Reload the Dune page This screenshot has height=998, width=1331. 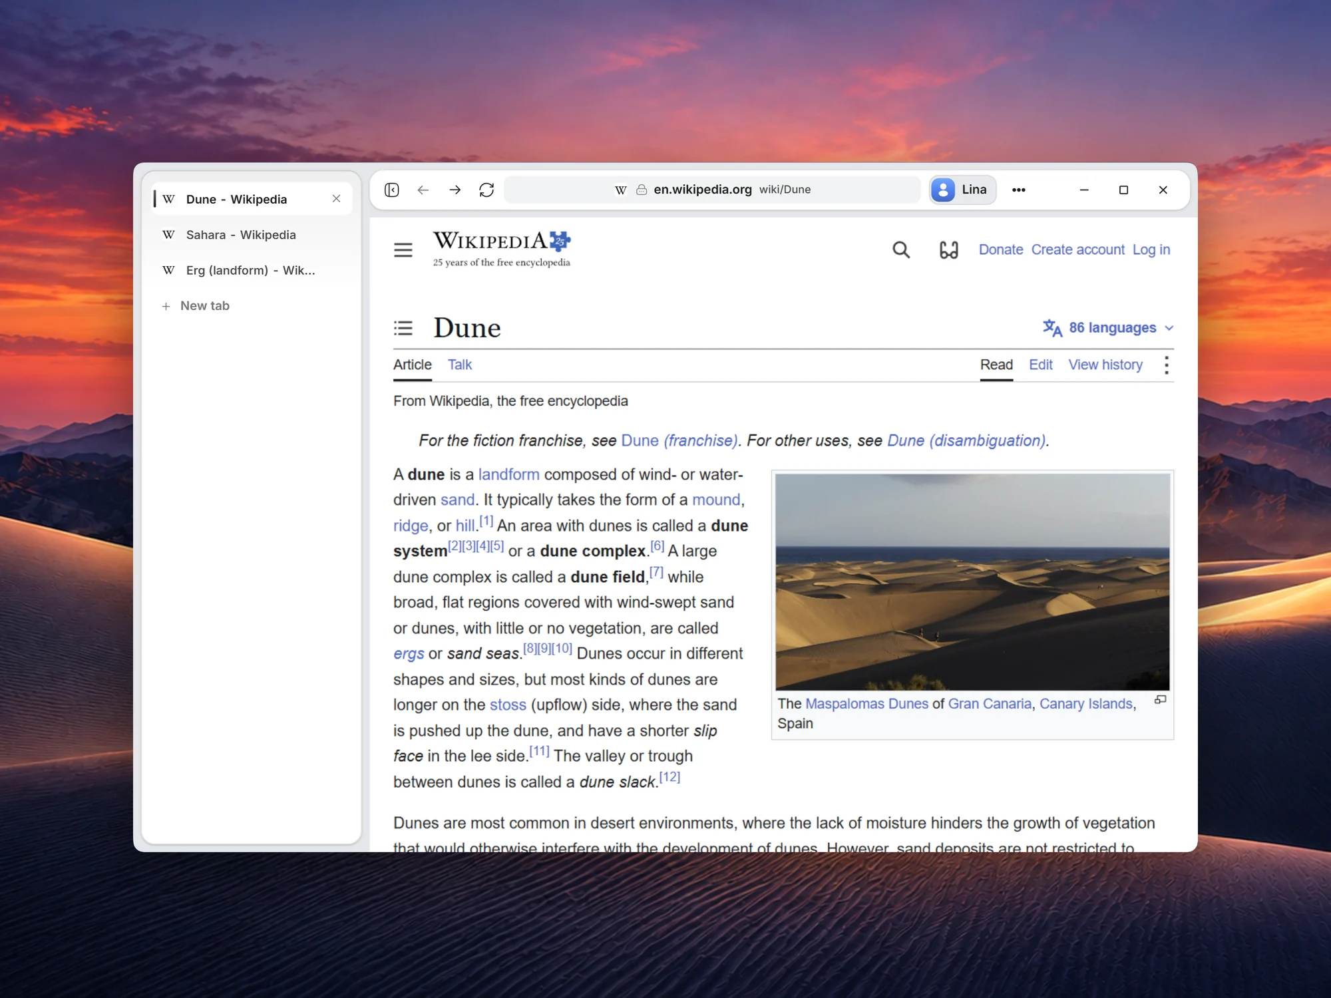click(486, 190)
